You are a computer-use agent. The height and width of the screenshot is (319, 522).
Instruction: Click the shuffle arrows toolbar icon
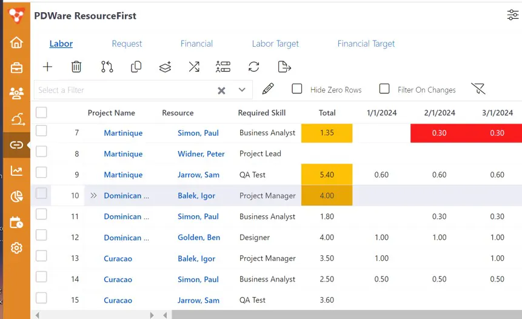[194, 67]
